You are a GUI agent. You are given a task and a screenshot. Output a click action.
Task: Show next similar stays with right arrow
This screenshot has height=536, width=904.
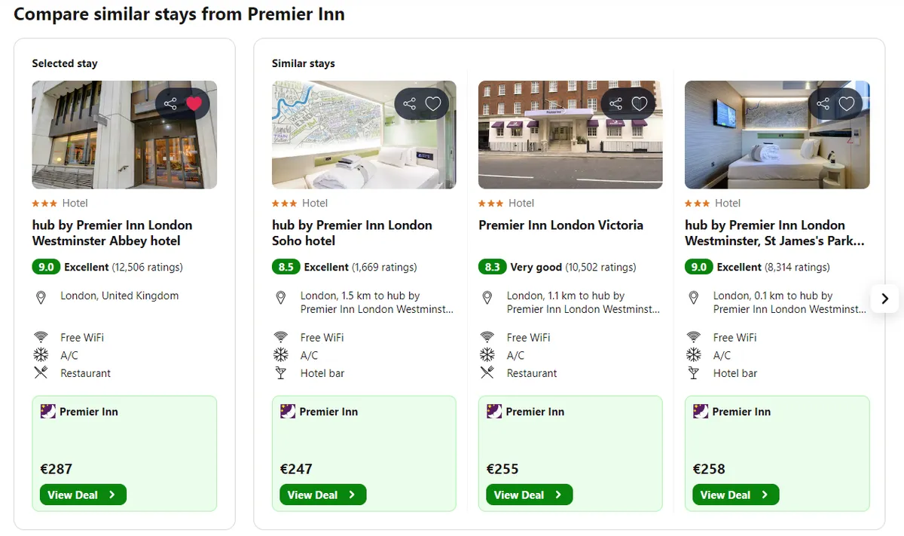[x=885, y=299]
